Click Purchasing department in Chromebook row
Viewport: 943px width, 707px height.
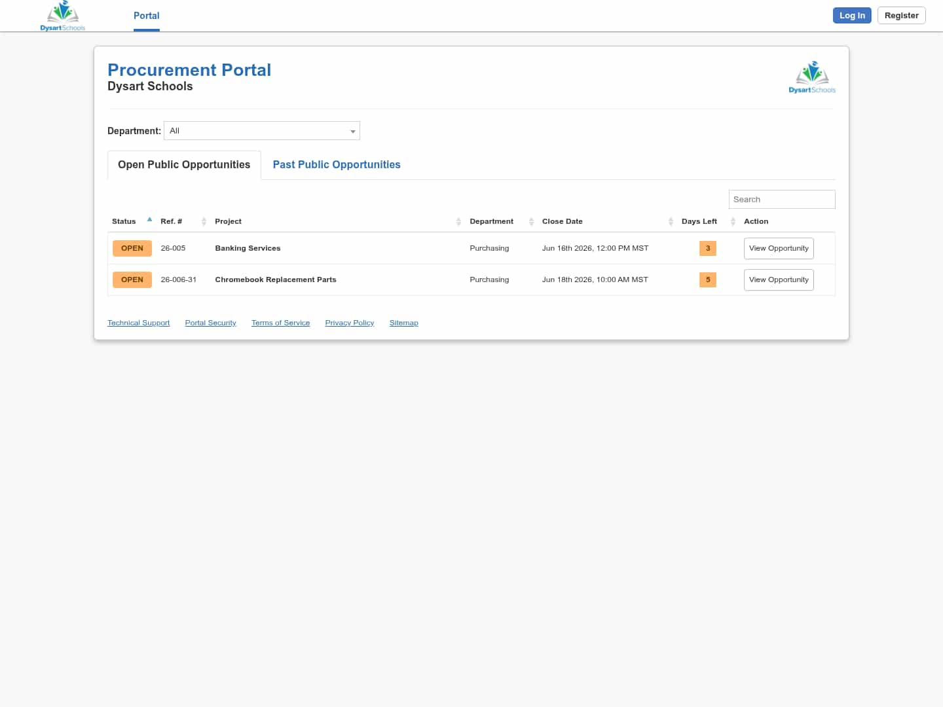489,280
